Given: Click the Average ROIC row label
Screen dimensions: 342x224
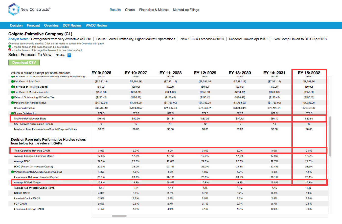Looking at the screenshot, I should pos(23,161).
